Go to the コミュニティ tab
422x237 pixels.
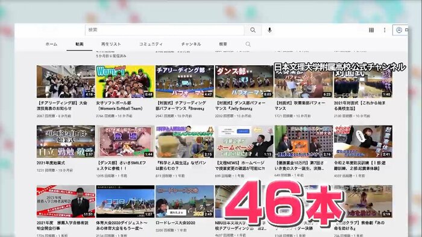click(x=151, y=44)
